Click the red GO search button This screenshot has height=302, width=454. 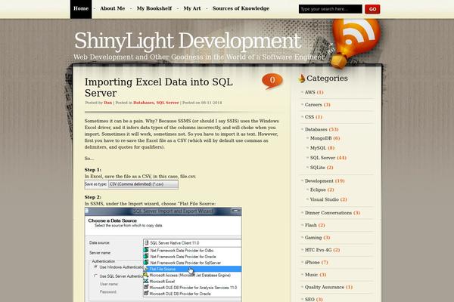pos(372,9)
